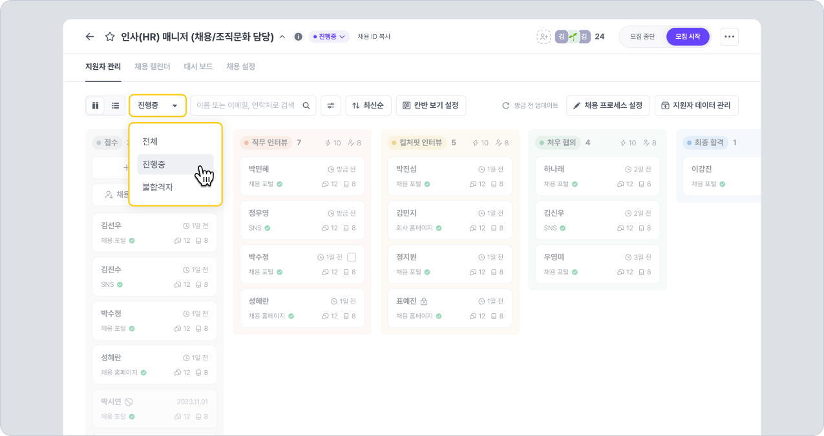
Task: Open the filter sliders icon button
Action: point(331,105)
